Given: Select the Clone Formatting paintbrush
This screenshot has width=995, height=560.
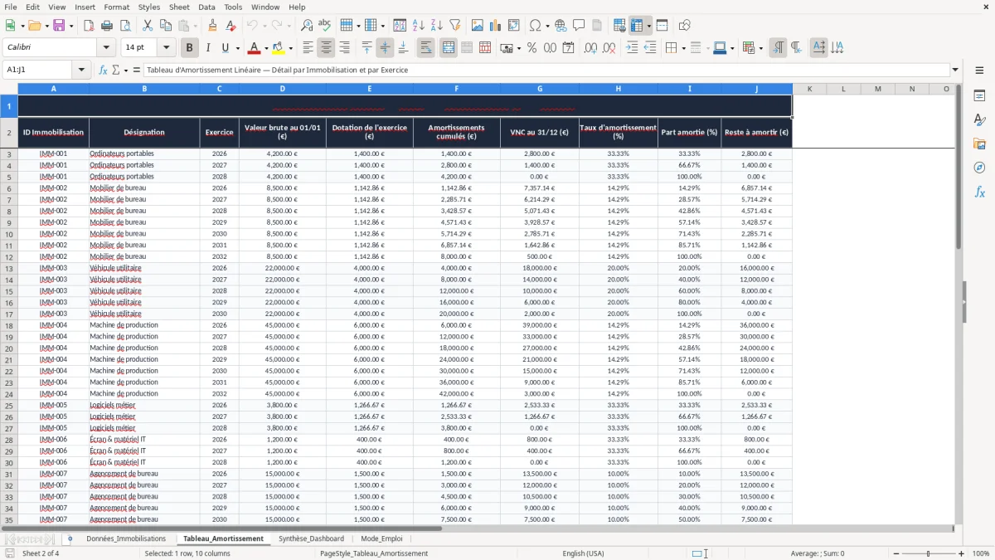Looking at the screenshot, I should (x=212, y=26).
